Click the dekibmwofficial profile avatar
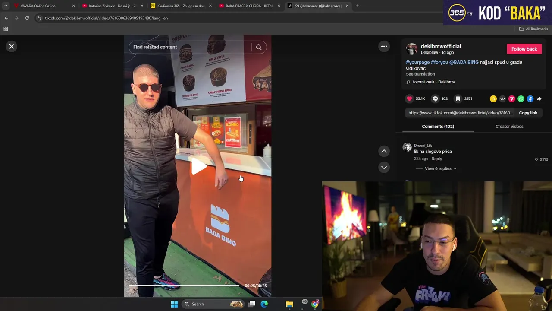 click(x=411, y=49)
